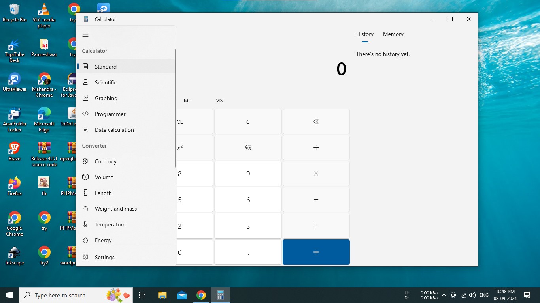Open the Energy converter
The height and width of the screenshot is (303, 540).
(x=126, y=240)
